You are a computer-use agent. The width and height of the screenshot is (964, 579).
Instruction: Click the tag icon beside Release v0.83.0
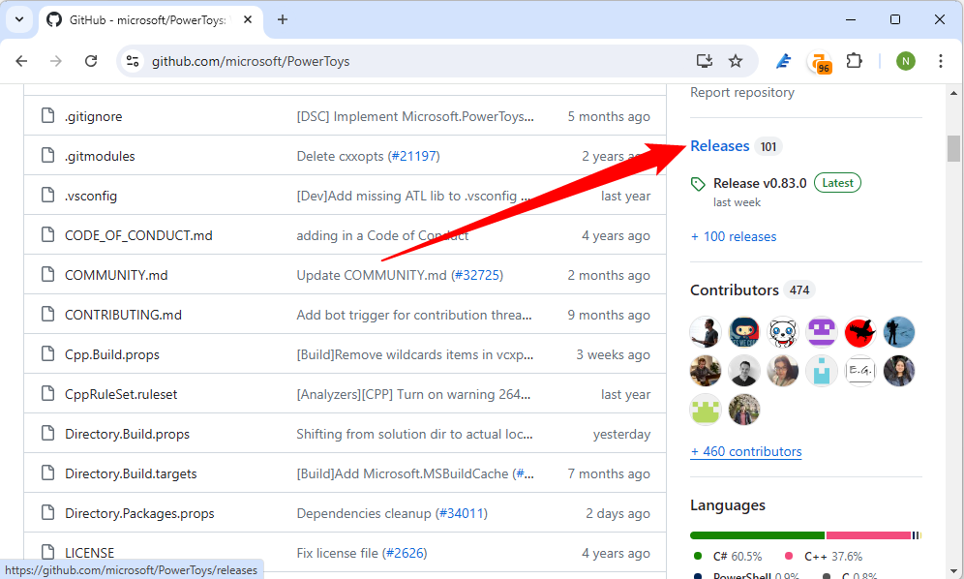698,183
